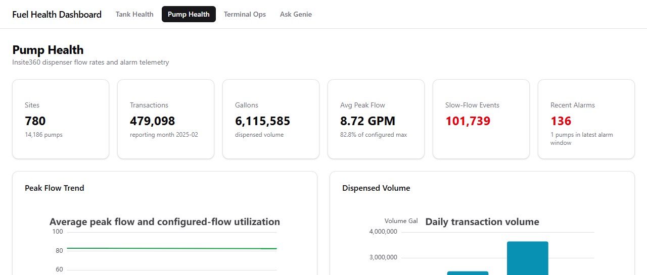
Task: Click the 60 y-axis tick label
Action: coord(59,269)
